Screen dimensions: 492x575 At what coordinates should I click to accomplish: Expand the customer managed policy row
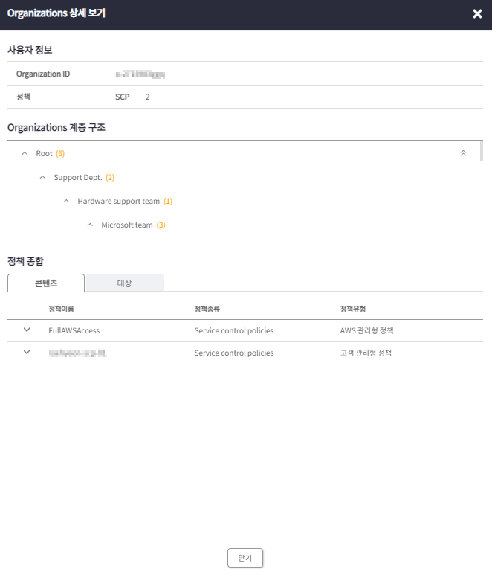pyautogui.click(x=27, y=352)
